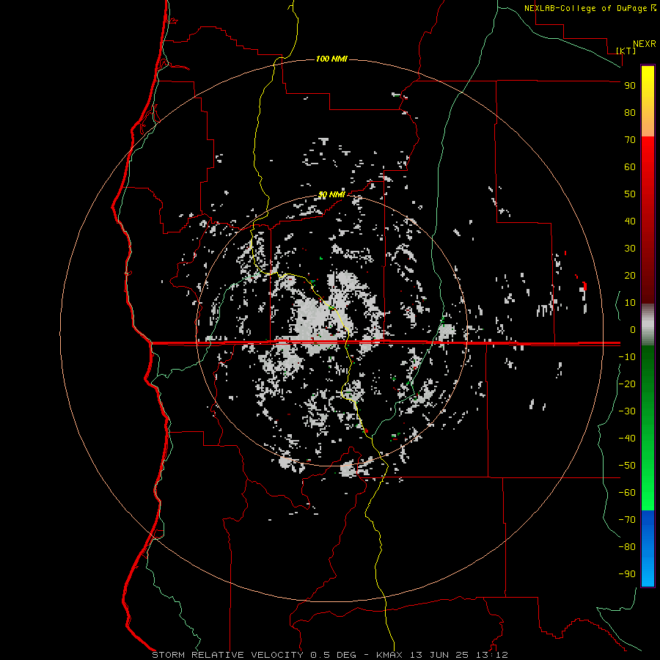Click the 50 NMI range ring label
Image resolution: width=660 pixels, height=660 pixels.
(331, 194)
